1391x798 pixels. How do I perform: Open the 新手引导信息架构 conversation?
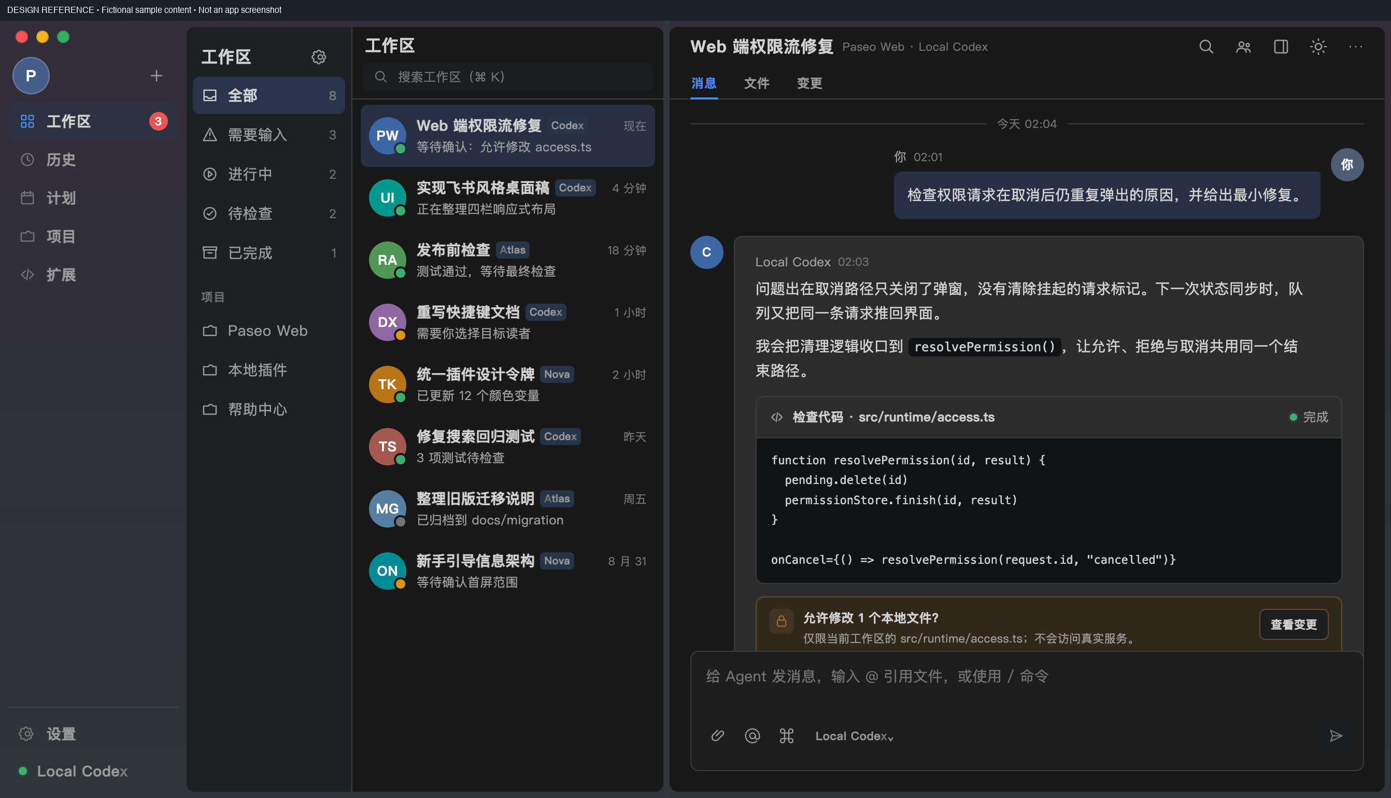[x=507, y=571]
